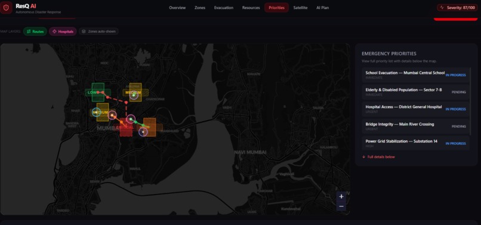Click hospital marker below the HIGH label
Screen dimensions: 481x225
(143, 132)
